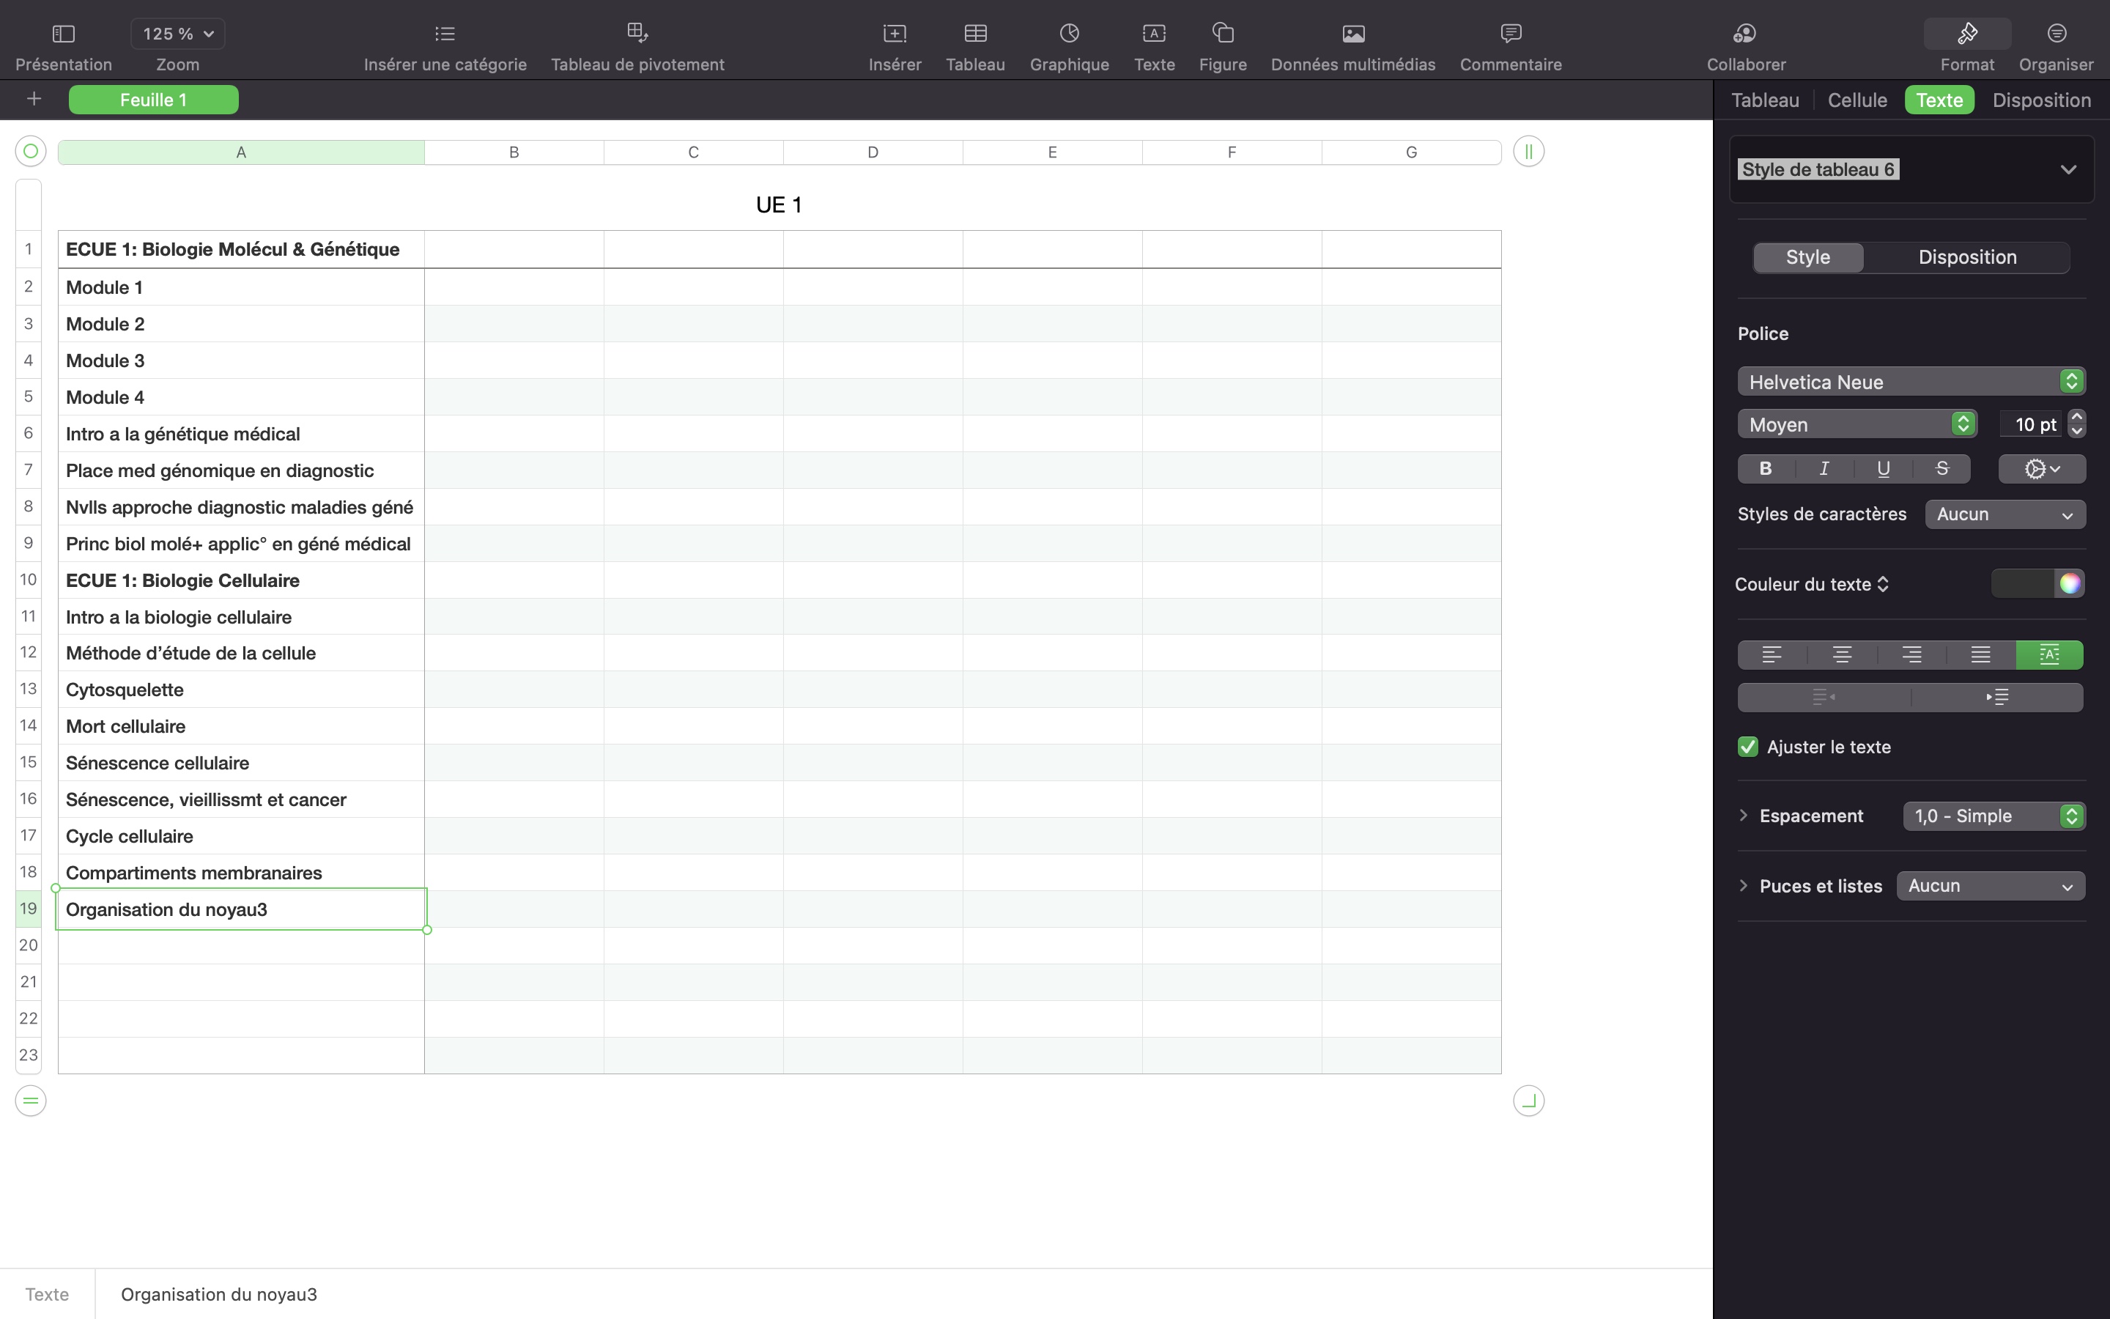The image size is (2110, 1319).
Task: Toggle bold text formatting
Action: [1766, 468]
